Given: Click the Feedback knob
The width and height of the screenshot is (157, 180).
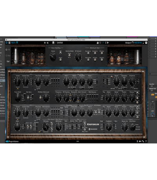Looking at the screenshot, I should click(109, 127).
